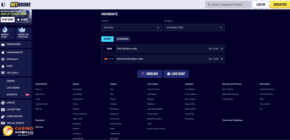The height and width of the screenshot is (140, 290).
Task: Open the Cookie Notice footer link
Action: pos(227,99)
